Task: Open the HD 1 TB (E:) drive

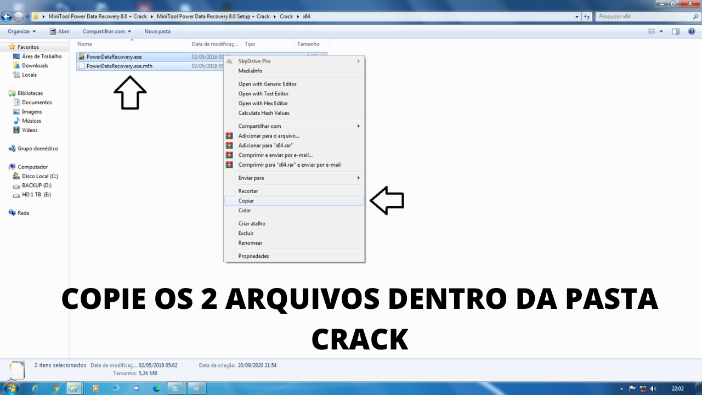Action: [x=37, y=195]
